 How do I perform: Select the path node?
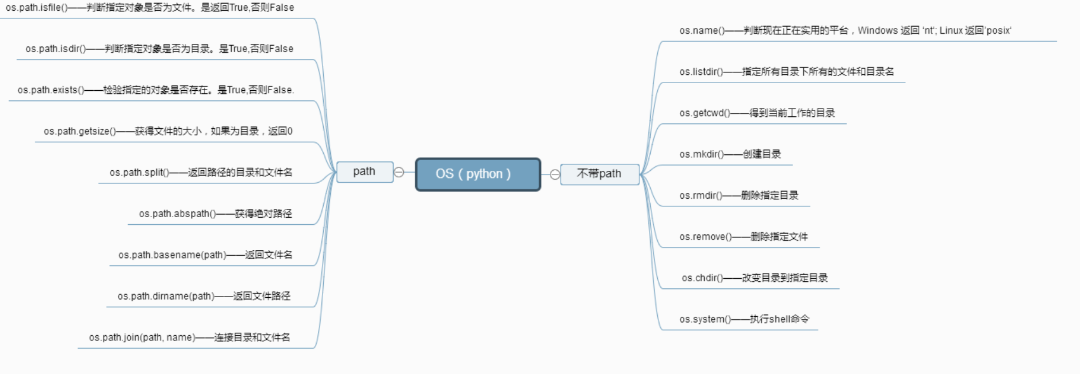click(x=364, y=171)
